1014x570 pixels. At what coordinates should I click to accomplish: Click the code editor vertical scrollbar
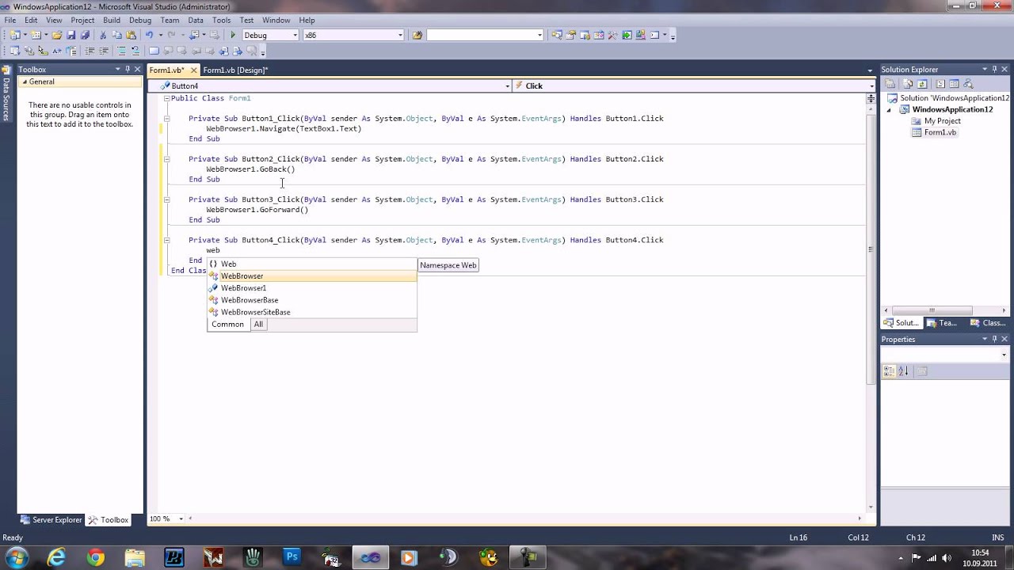(x=871, y=249)
